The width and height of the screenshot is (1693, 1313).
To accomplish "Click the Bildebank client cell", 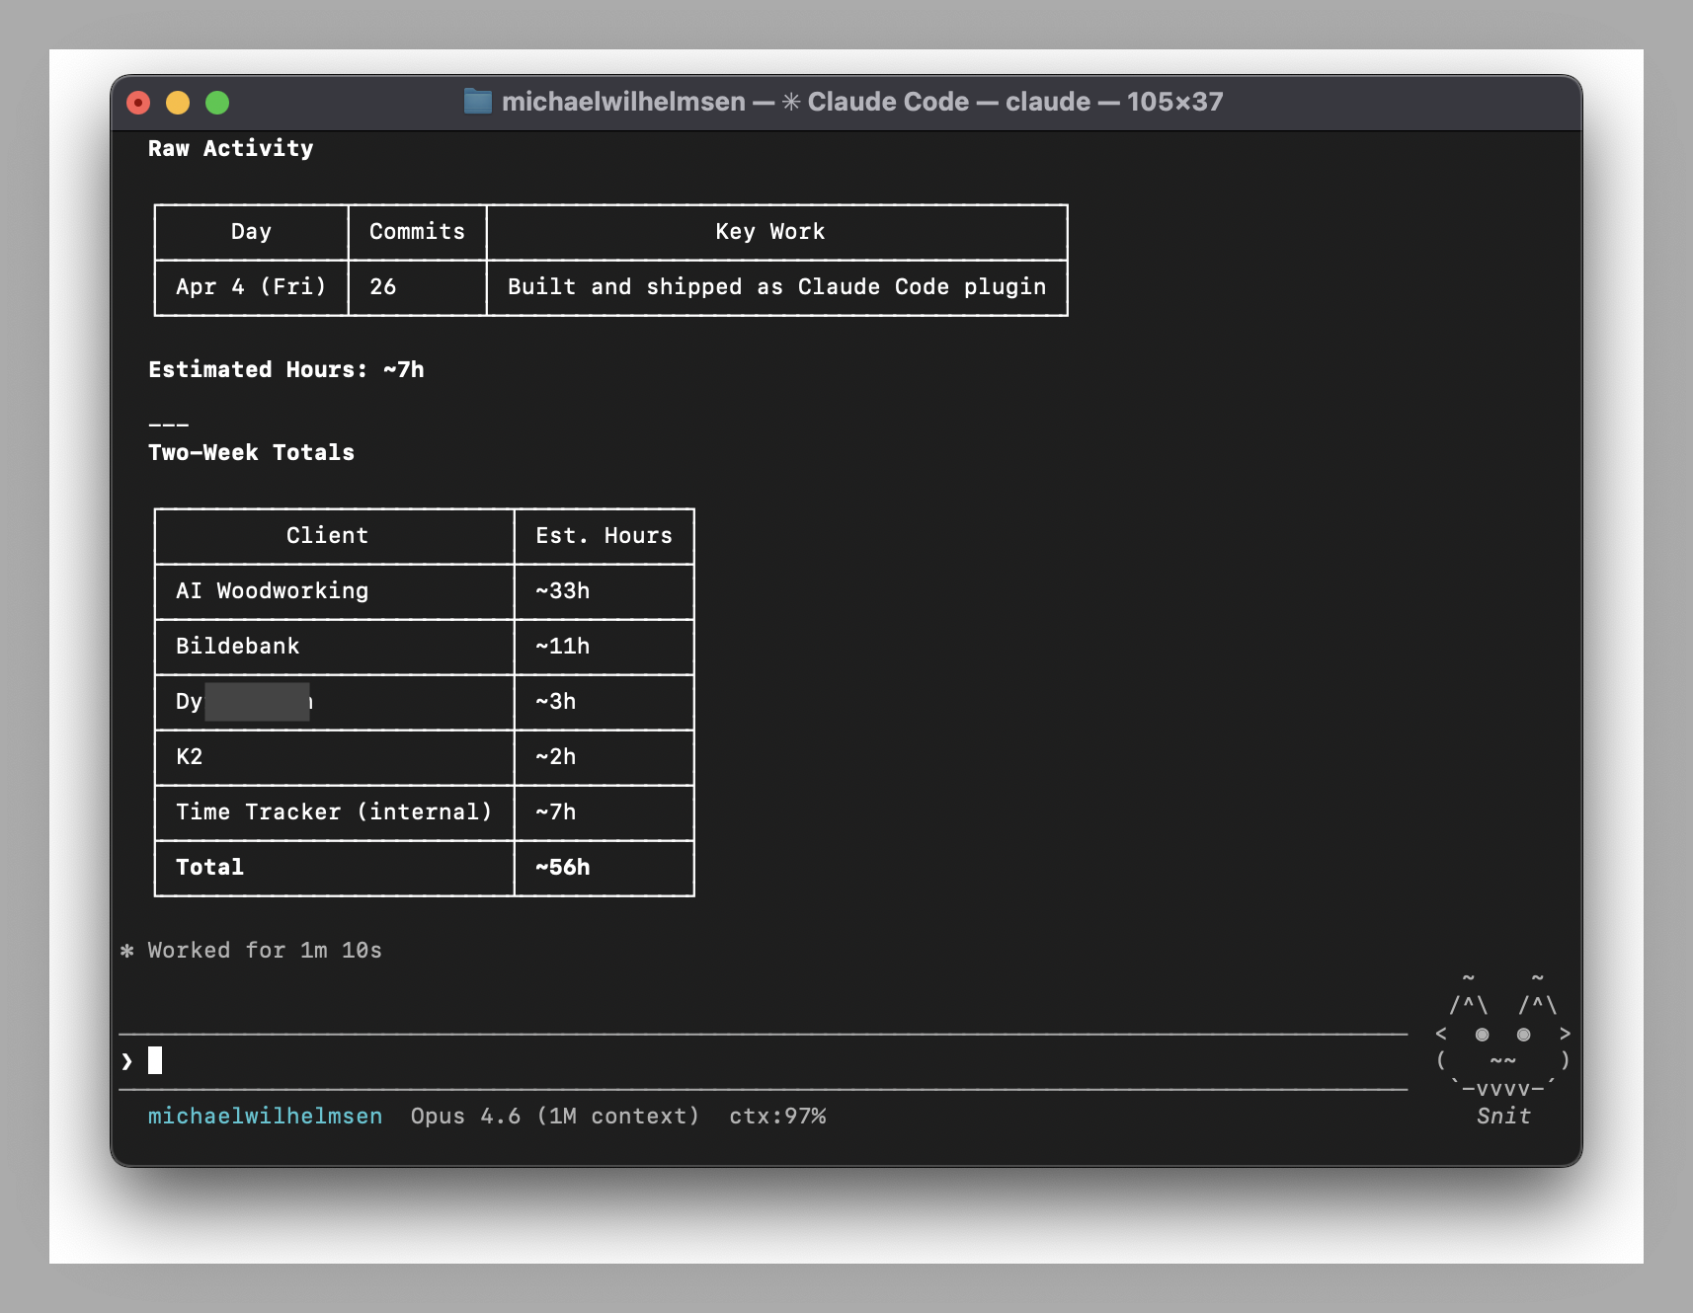I will 238,647.
